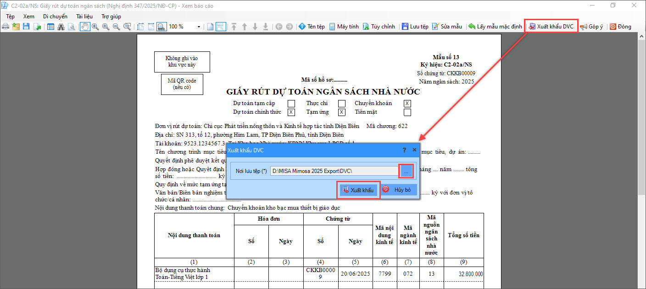Screen dimensions: 646x289
Task: Click the print icon in the toolbar
Action: (x=6, y=27)
